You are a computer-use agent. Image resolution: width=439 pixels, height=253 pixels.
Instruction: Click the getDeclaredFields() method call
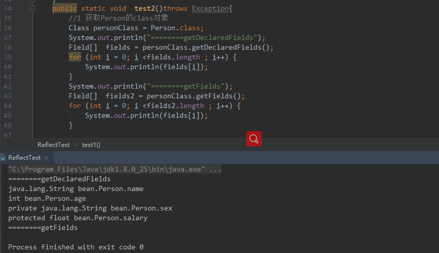click(x=230, y=48)
